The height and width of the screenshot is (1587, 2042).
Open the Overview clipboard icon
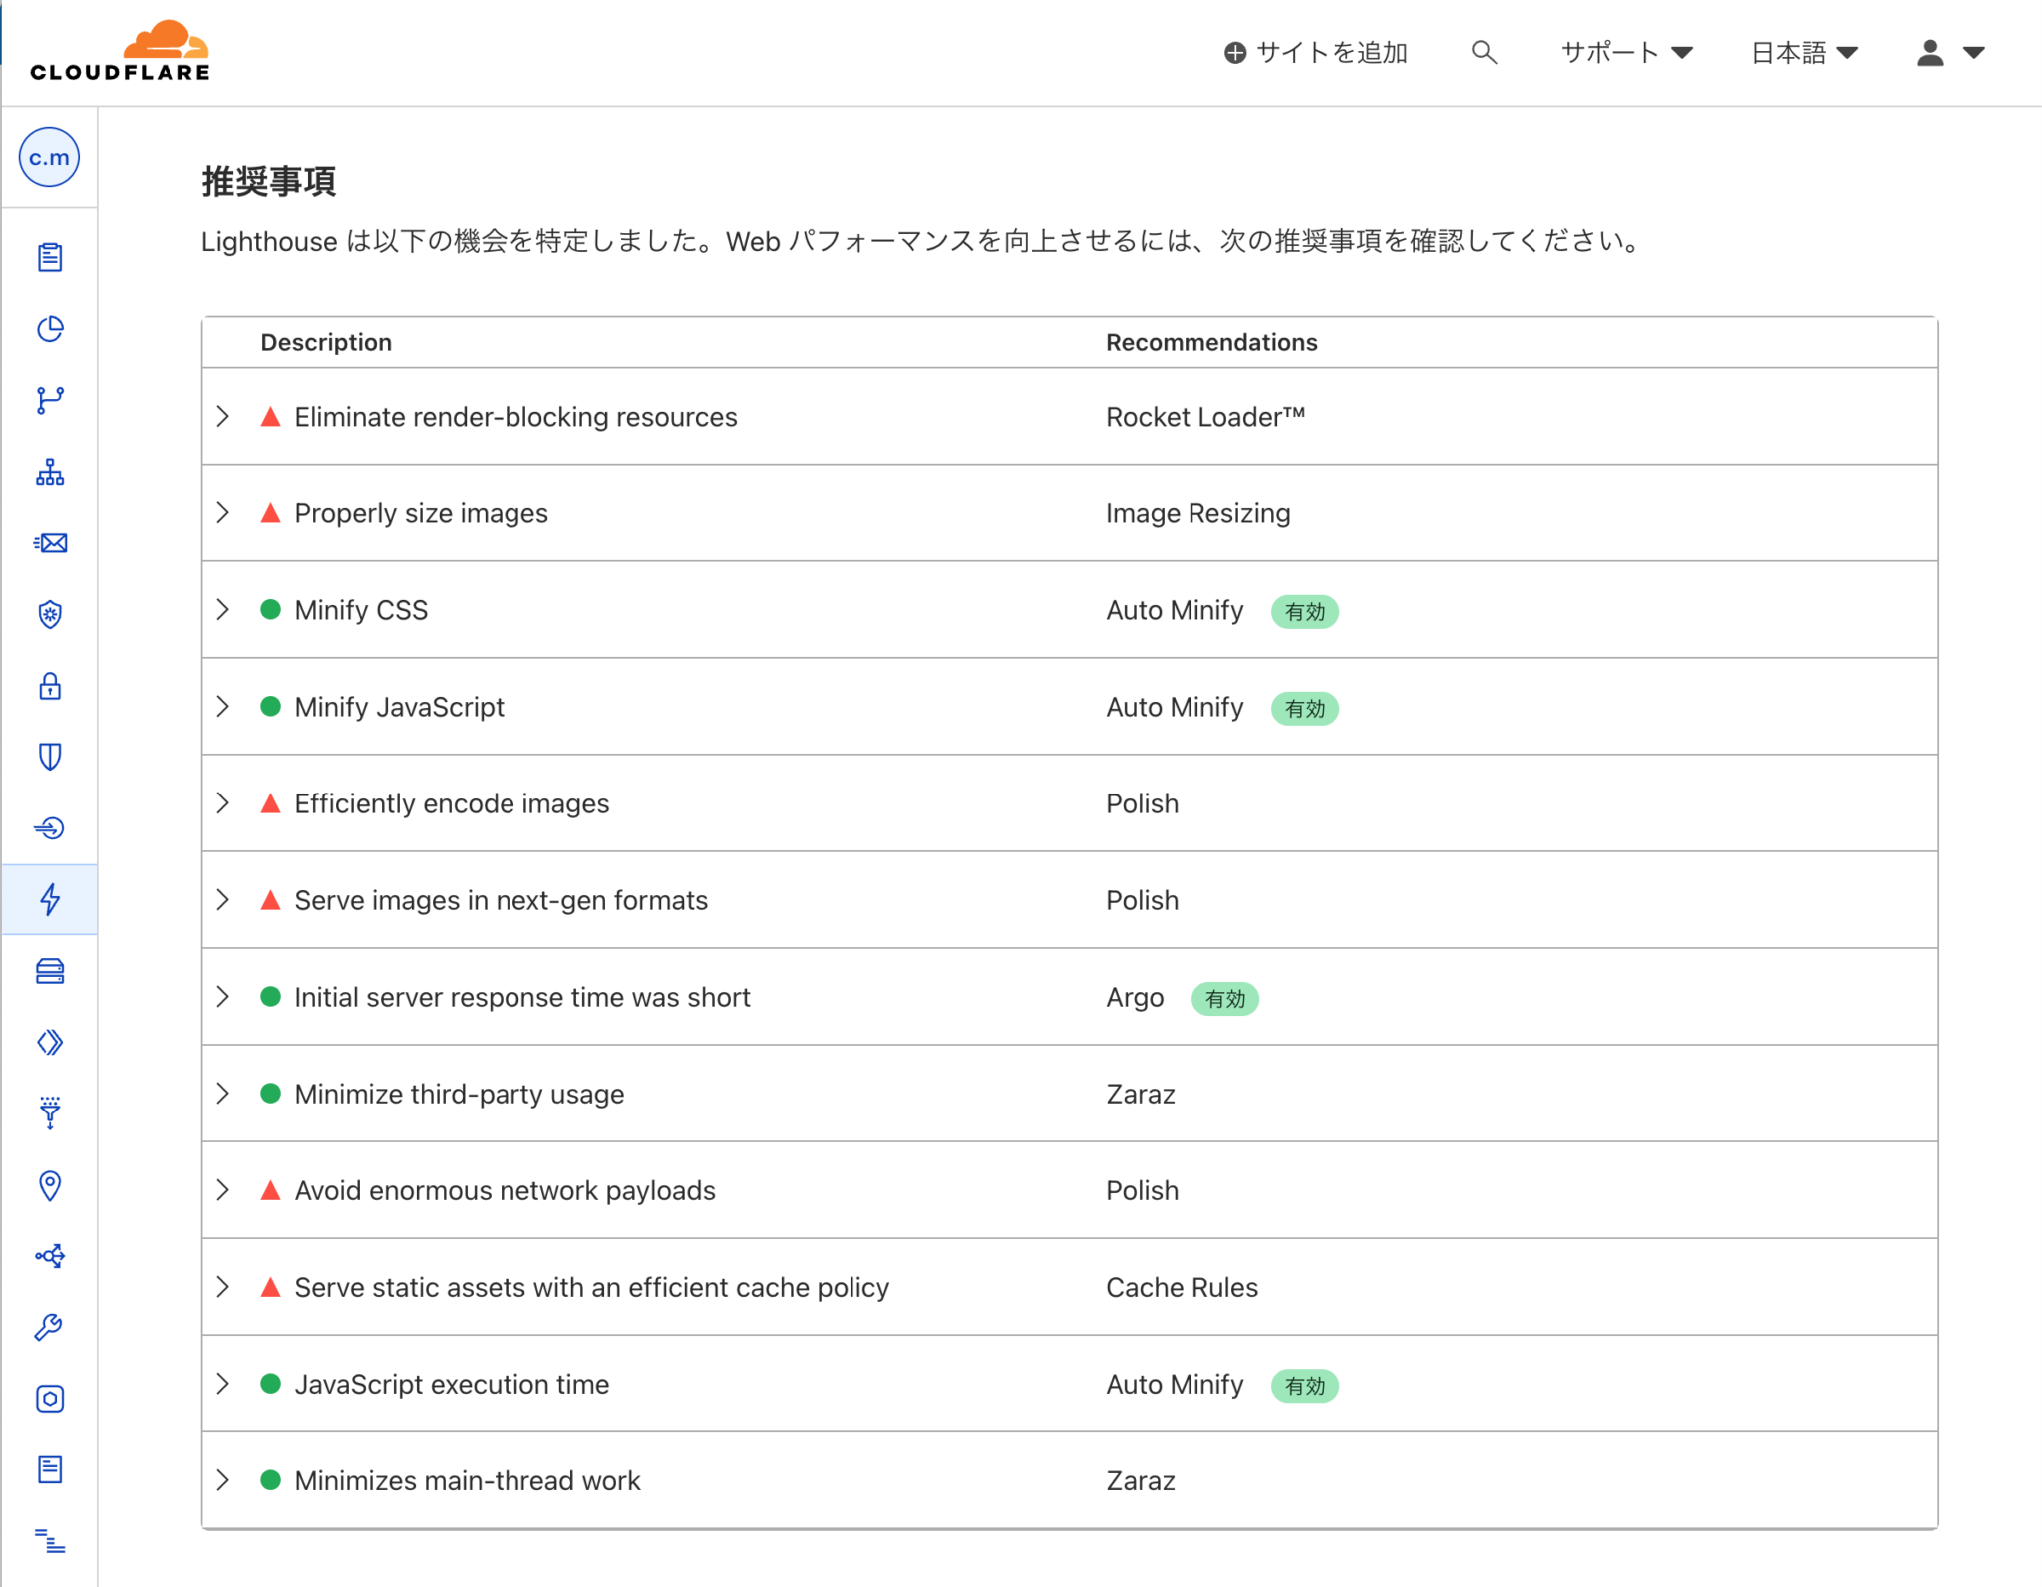coord(49,257)
